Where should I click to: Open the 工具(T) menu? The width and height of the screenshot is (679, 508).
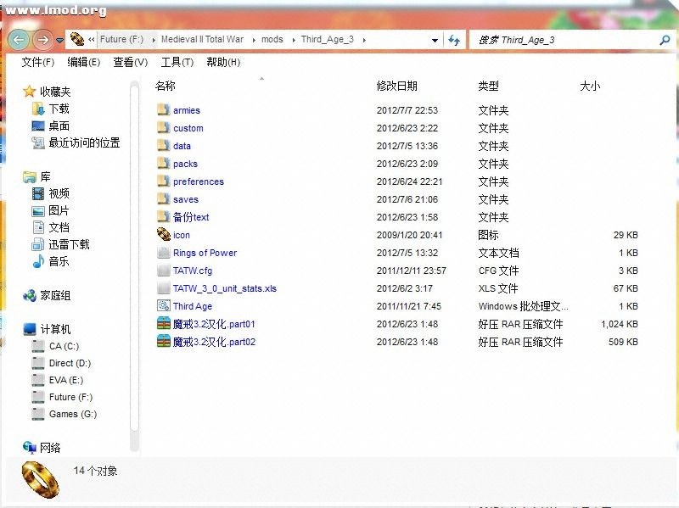click(177, 62)
